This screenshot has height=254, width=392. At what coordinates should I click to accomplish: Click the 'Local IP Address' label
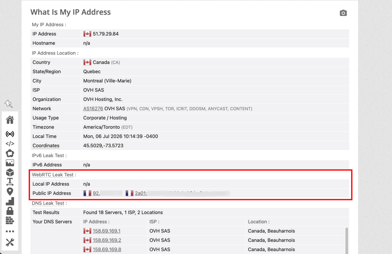point(51,184)
